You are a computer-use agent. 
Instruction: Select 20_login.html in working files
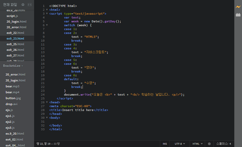tap(17, 22)
